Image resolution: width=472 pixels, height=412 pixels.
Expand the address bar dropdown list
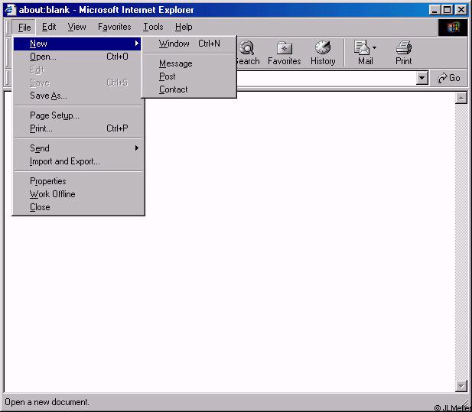pyautogui.click(x=422, y=78)
